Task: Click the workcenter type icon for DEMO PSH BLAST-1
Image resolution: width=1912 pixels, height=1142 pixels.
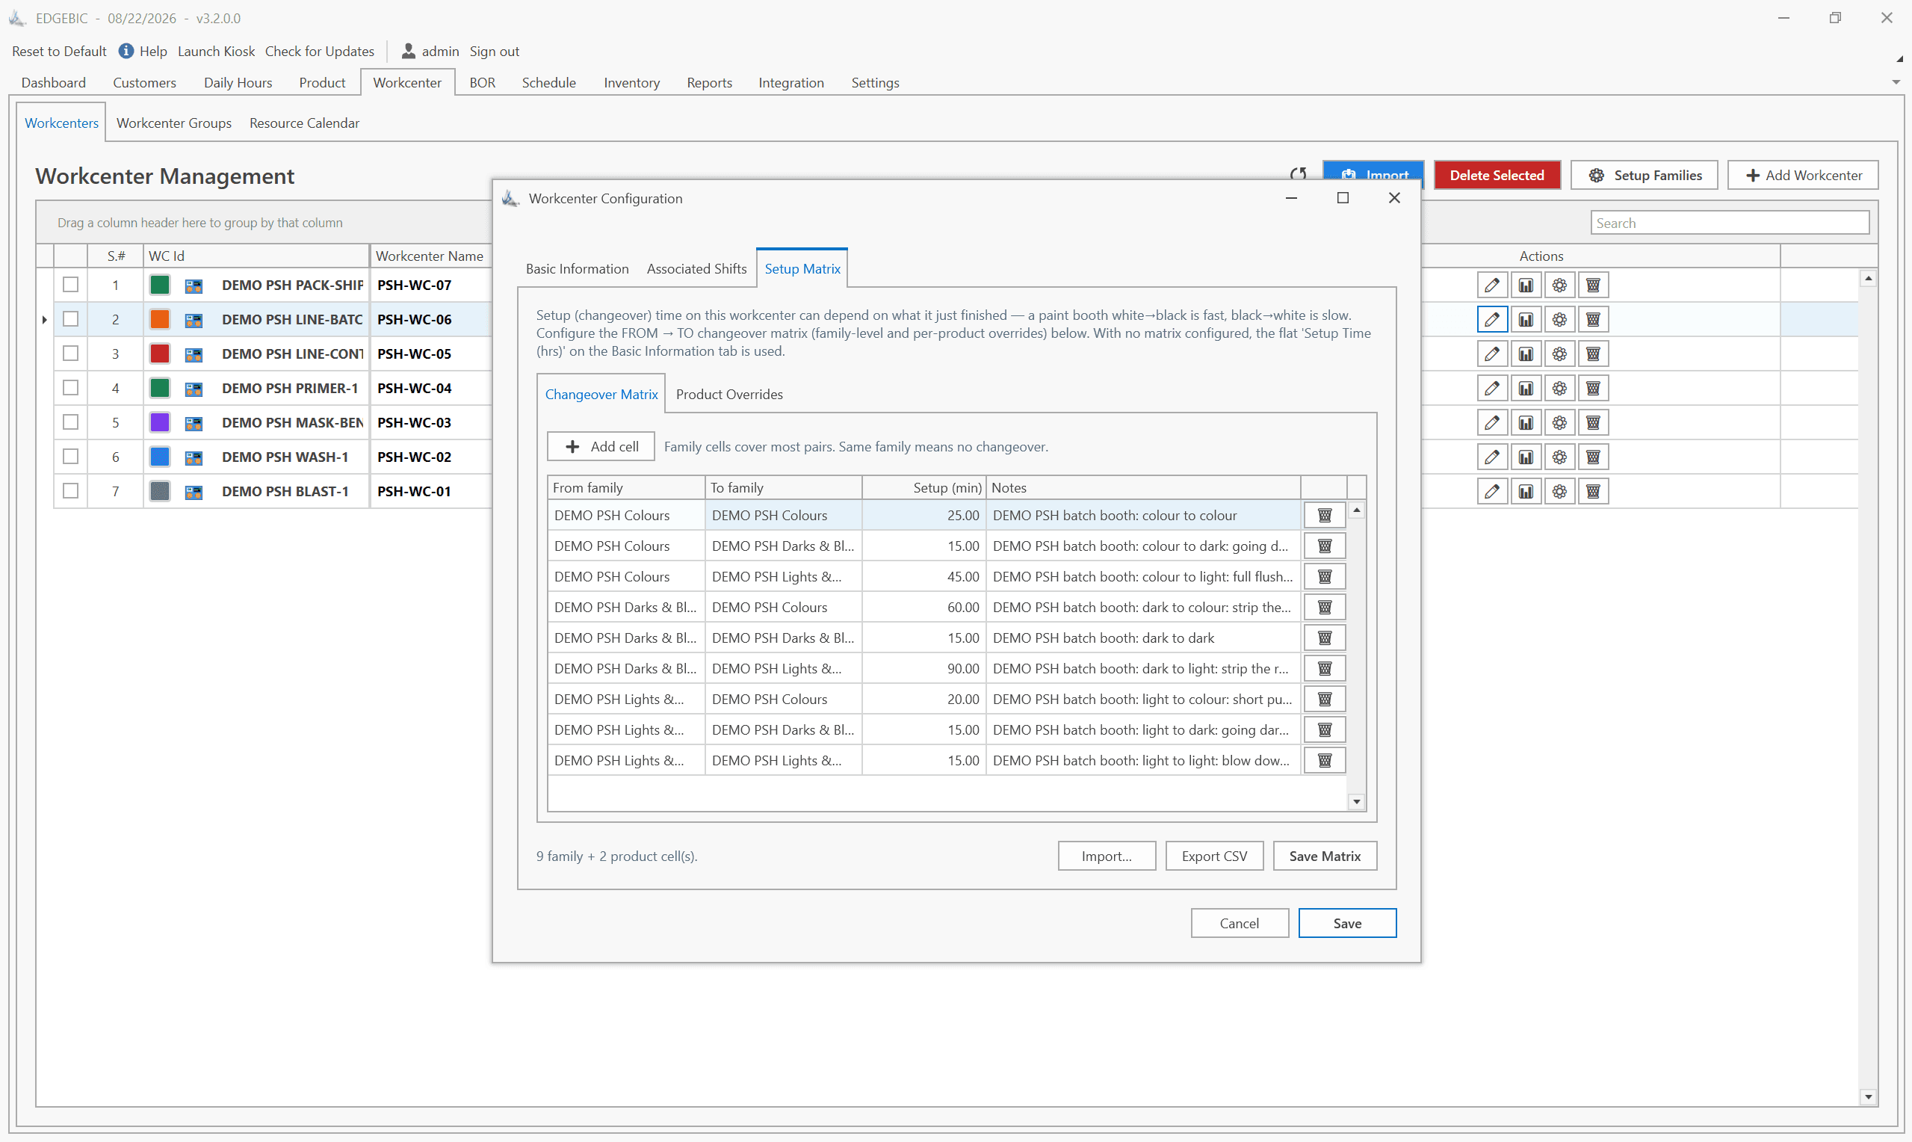Action: click(x=194, y=492)
